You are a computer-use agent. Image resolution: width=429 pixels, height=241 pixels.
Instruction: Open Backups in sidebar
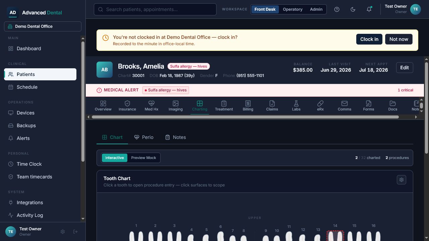(40, 126)
